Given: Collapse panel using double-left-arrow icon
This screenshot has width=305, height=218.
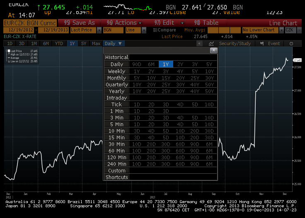Looking at the screenshot, I should 199,43.
